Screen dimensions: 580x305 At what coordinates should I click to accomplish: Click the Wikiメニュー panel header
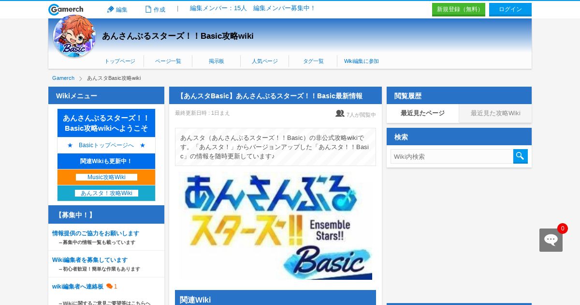tap(106, 95)
